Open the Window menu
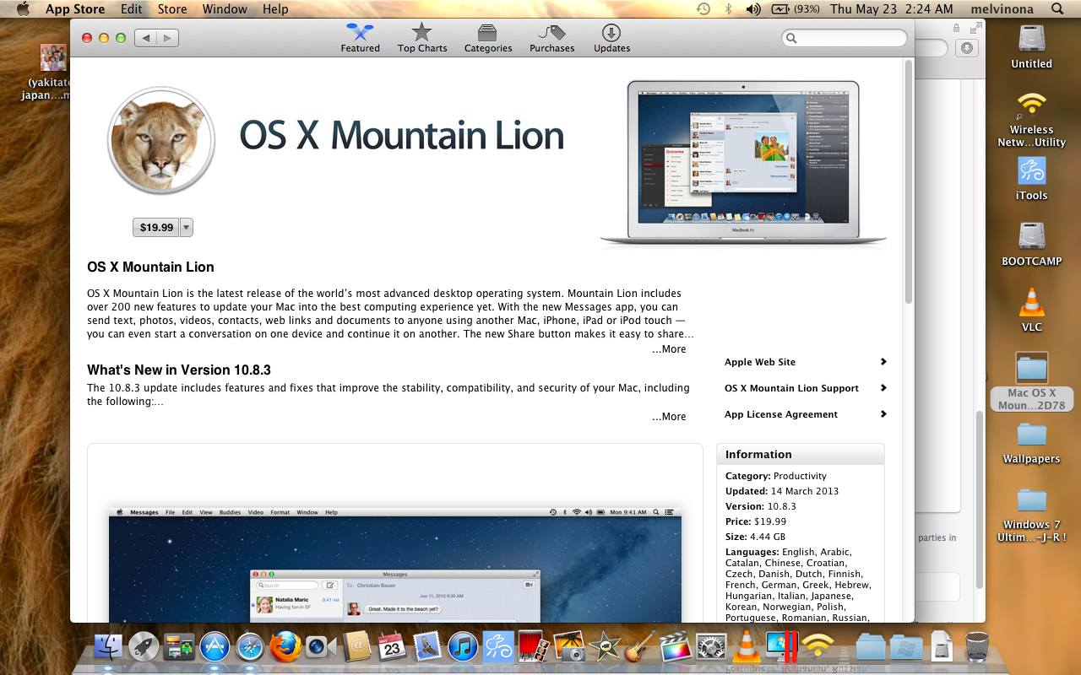1081x675 pixels. coord(225,9)
